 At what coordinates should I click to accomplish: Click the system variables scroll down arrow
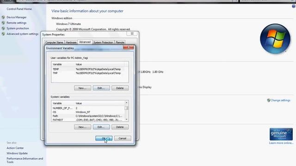coord(126,119)
